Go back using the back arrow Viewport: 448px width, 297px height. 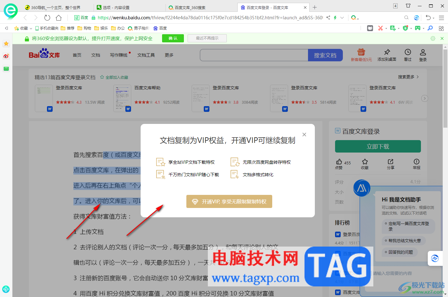pyautogui.click(x=25, y=18)
